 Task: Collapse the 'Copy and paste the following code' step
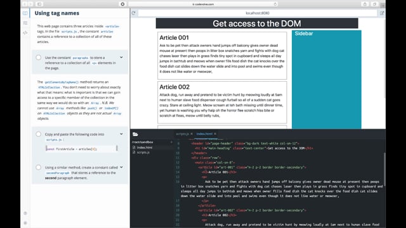click(x=121, y=134)
